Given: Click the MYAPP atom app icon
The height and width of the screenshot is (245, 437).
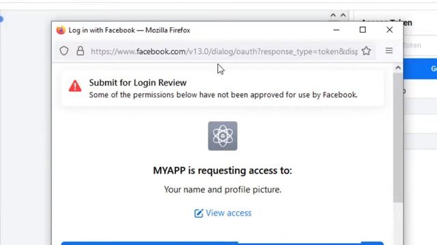Looking at the screenshot, I should coord(223,136).
